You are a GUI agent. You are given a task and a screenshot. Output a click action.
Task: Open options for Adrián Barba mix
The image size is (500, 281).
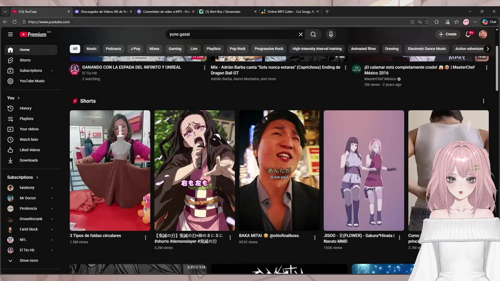click(x=345, y=68)
